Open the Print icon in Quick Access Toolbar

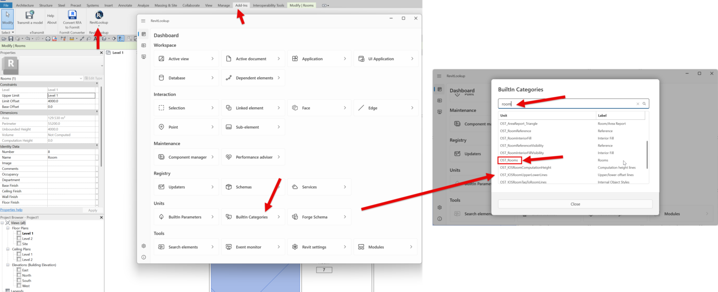click(48, 38)
